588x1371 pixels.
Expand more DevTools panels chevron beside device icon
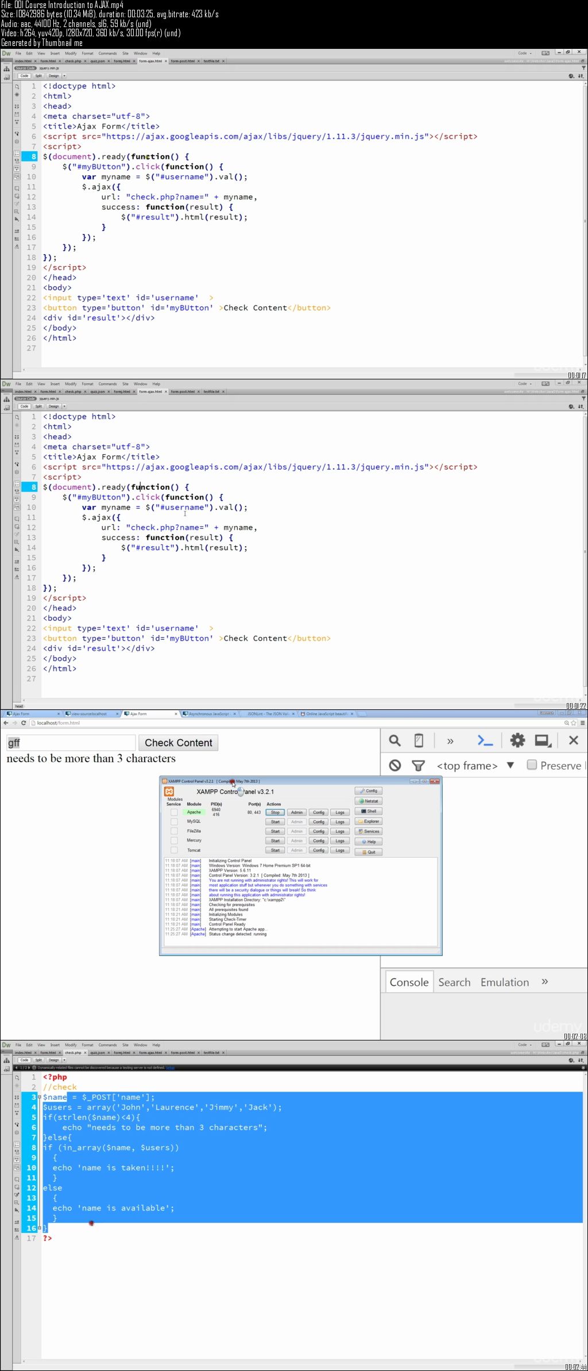[x=450, y=741]
